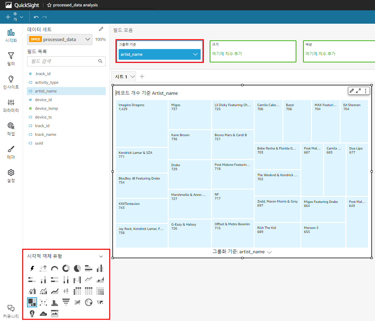The height and width of the screenshot is (321, 375).
Task: Select the scatter plot visual type
Action: (x=43, y=302)
